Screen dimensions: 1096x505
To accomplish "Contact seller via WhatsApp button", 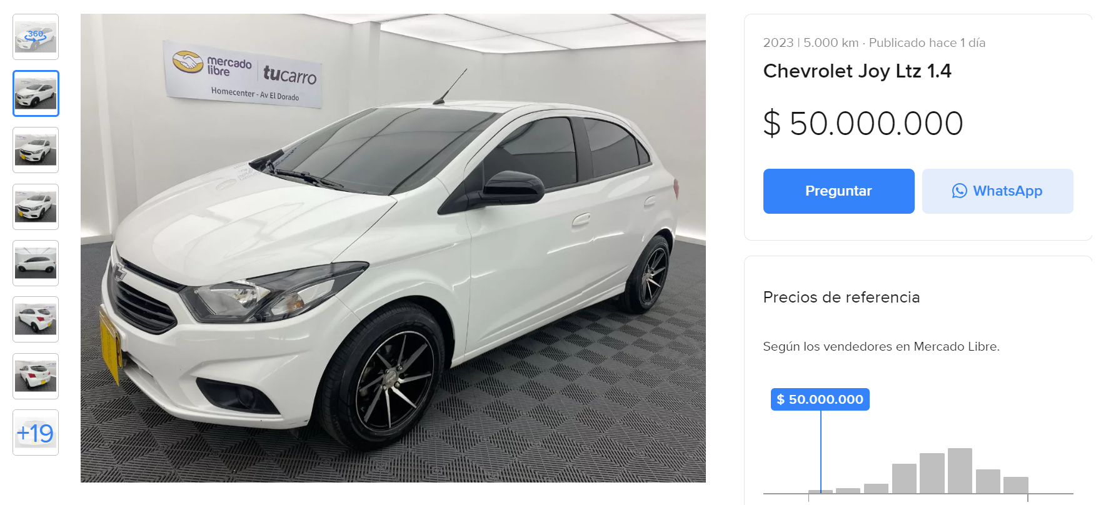I will pyautogui.click(x=997, y=191).
